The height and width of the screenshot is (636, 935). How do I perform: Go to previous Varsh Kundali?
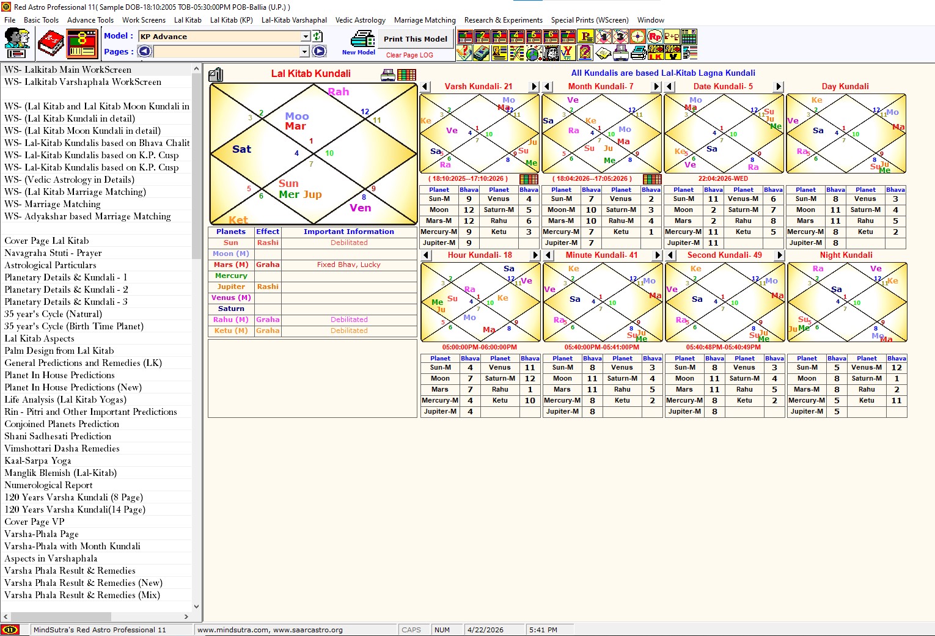425,87
